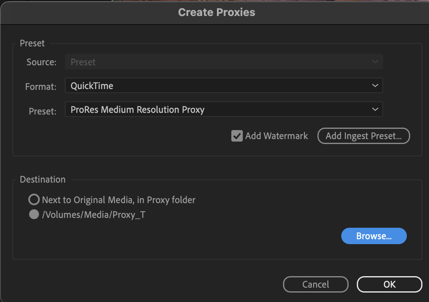Click the Preset dropdown chevron arrow

[x=375, y=109]
